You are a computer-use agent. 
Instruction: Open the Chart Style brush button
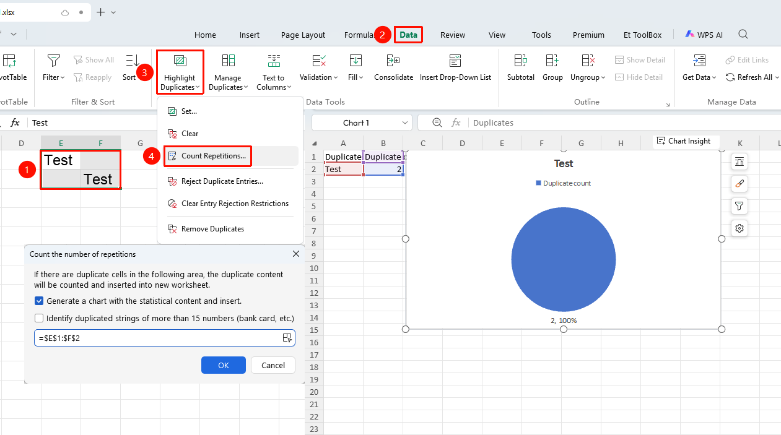(x=740, y=184)
